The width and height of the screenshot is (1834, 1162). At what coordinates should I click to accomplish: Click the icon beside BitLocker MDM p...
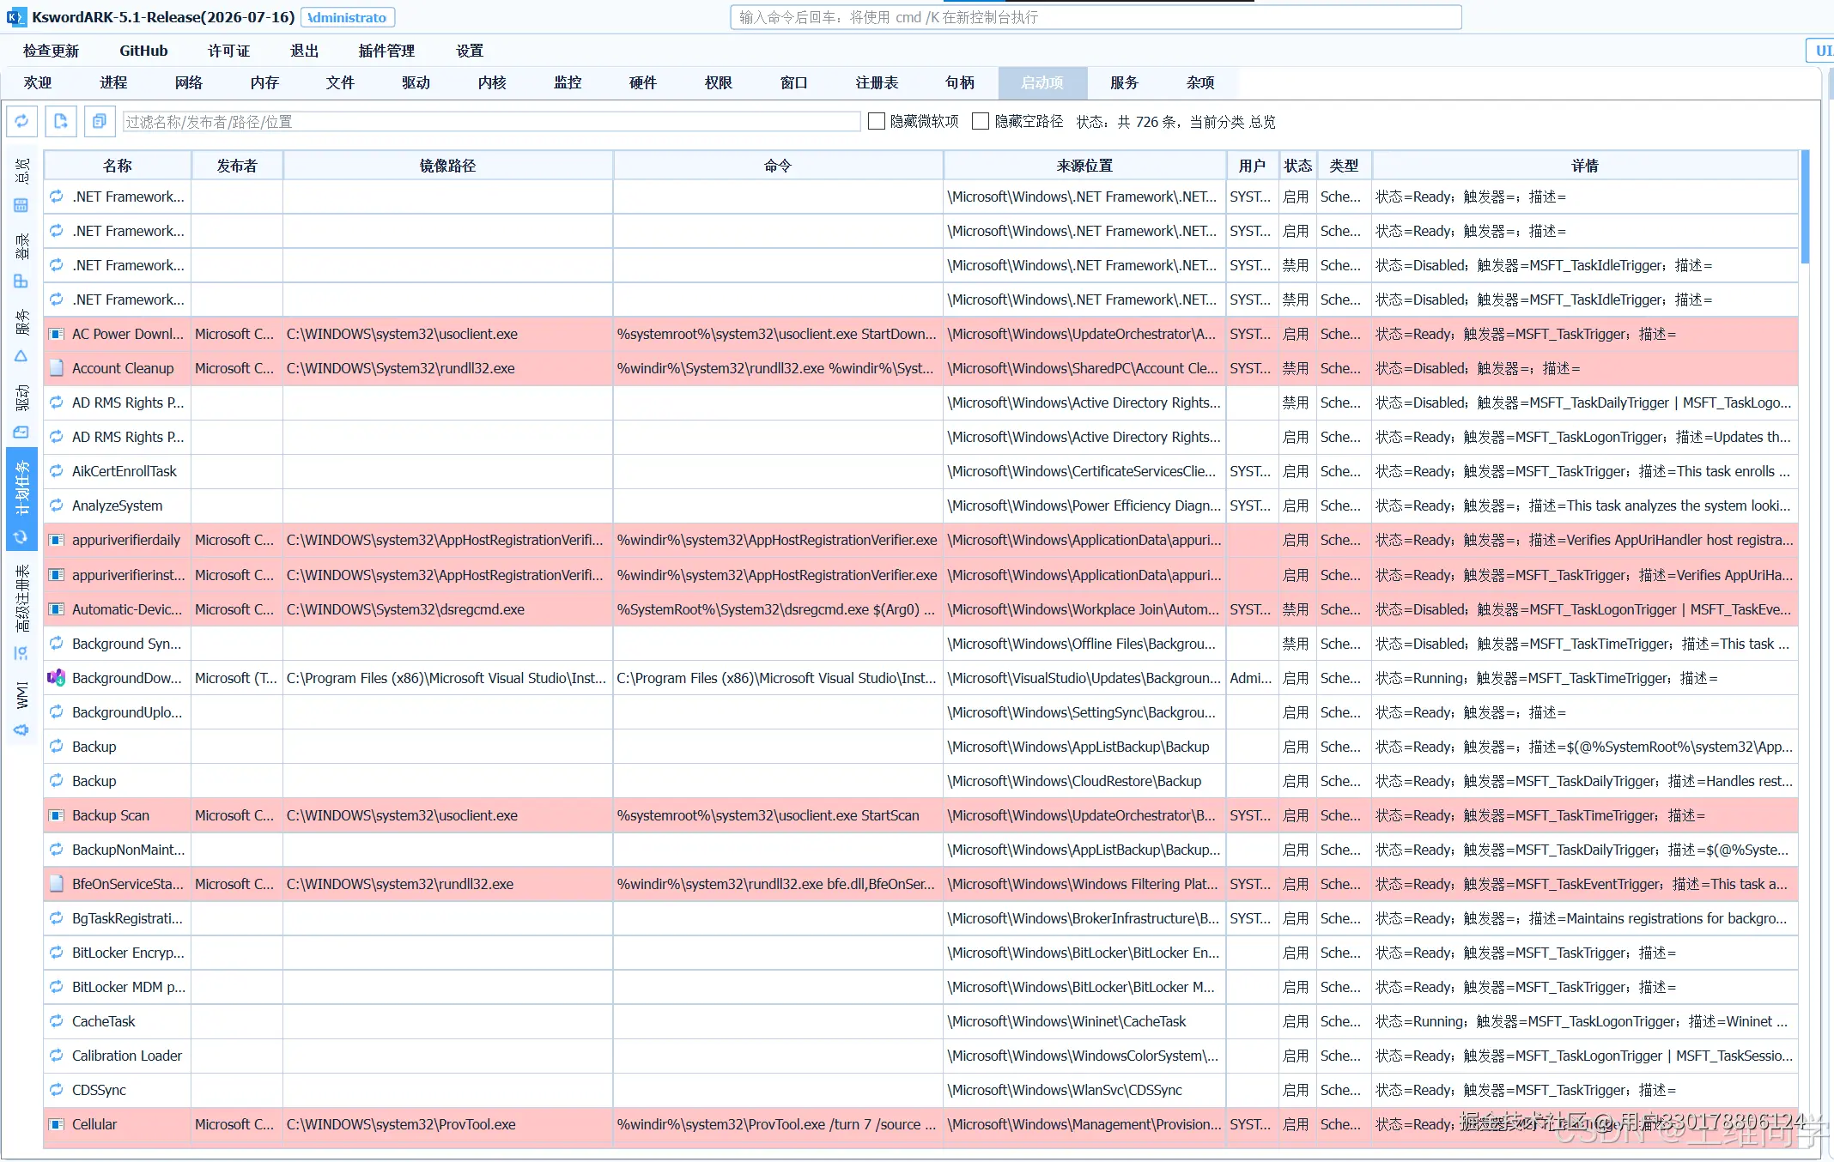56,987
